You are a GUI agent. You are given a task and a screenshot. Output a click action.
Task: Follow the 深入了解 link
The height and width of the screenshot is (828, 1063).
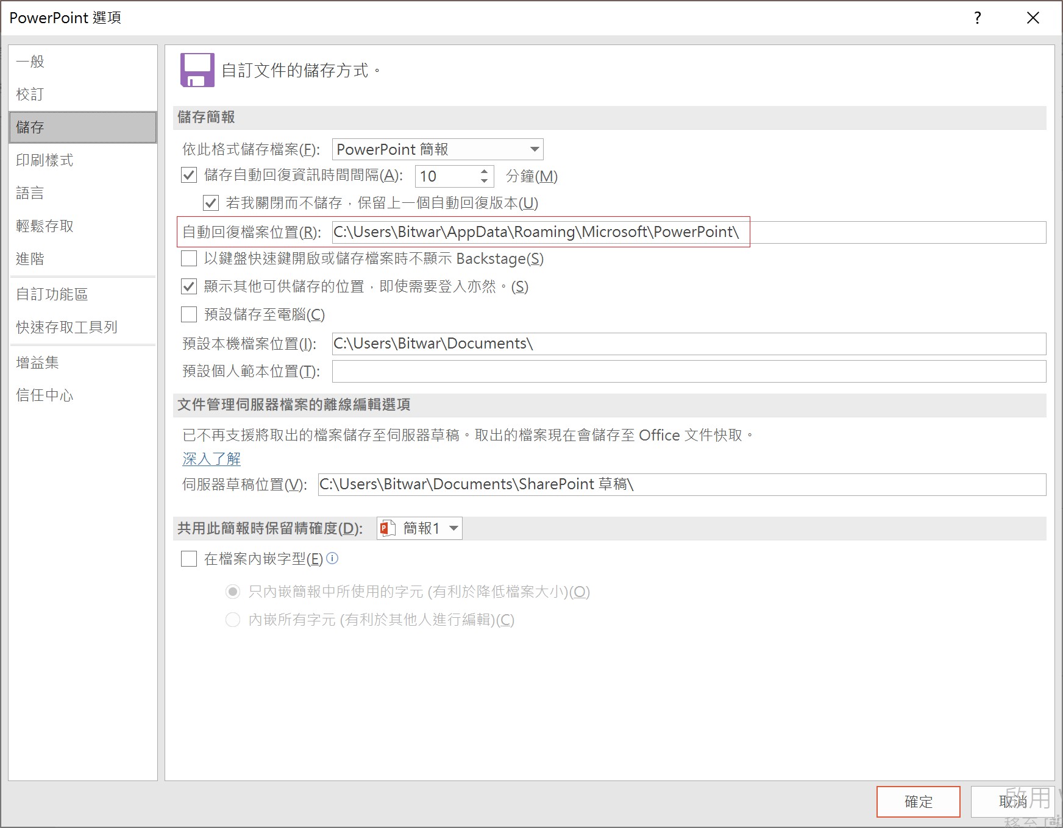(x=212, y=459)
